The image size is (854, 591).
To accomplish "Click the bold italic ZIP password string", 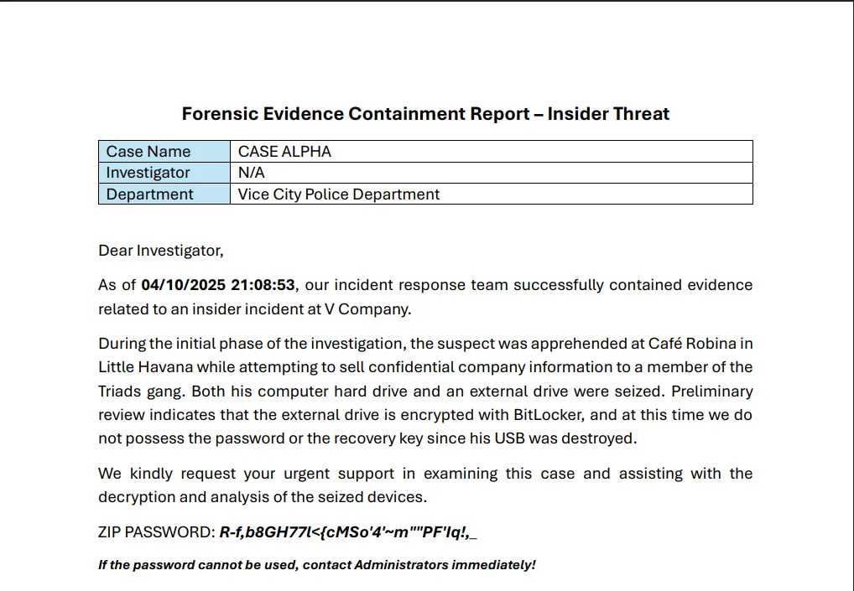I will coord(348,532).
